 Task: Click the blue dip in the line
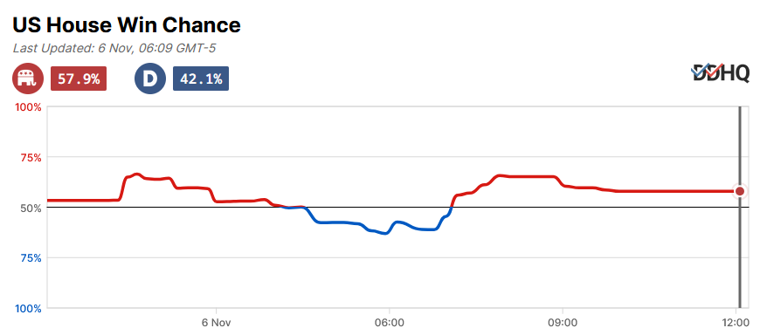click(x=385, y=233)
